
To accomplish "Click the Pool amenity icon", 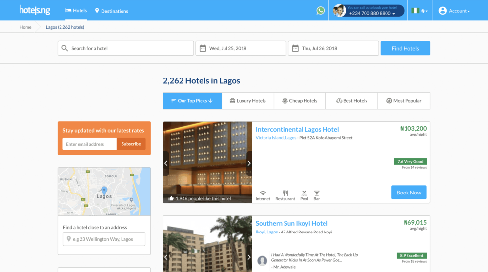I will (304, 193).
